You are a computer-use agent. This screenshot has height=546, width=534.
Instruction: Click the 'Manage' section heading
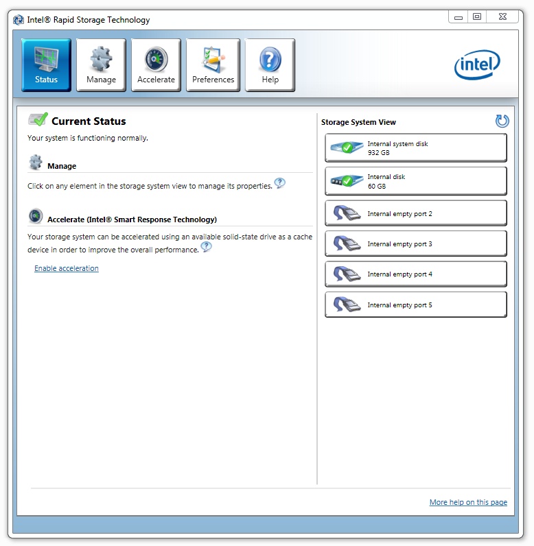[62, 166]
